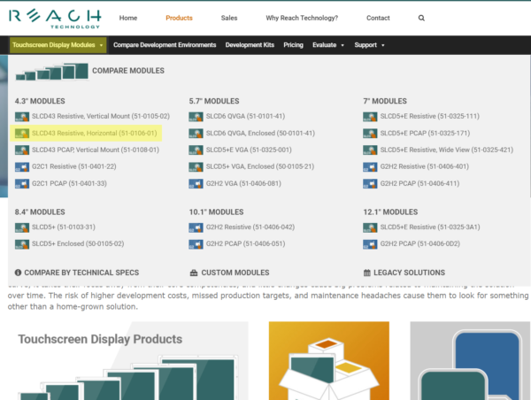Open the COMPARE MODULES link
Image resolution: width=531 pixels, height=400 pixels.
point(128,71)
